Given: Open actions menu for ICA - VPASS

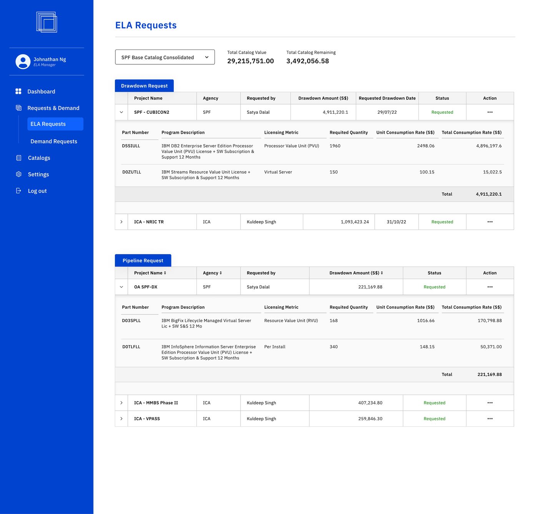Looking at the screenshot, I should coord(490,419).
